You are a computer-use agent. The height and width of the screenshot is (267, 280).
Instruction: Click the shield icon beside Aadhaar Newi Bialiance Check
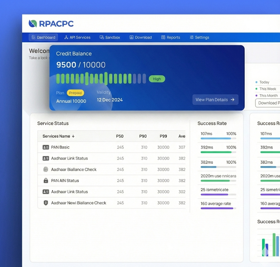[x=46, y=203]
